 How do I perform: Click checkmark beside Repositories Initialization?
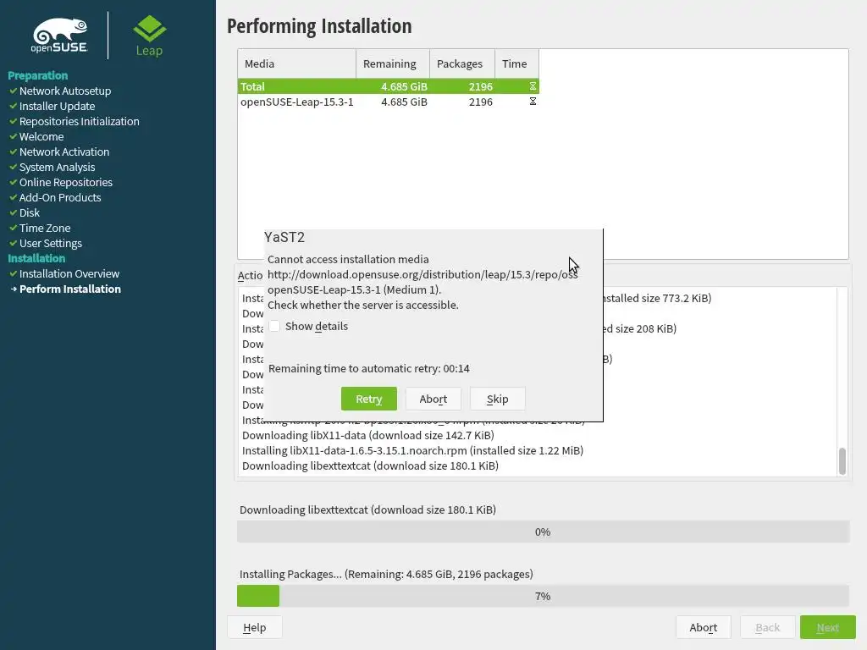click(x=14, y=121)
